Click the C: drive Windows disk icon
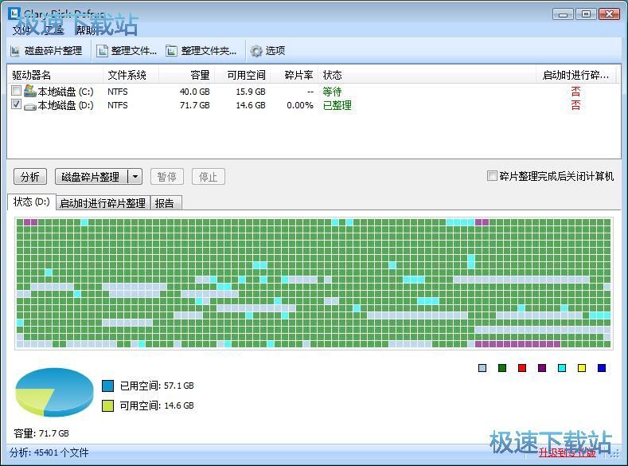The image size is (628, 466). coord(29,91)
